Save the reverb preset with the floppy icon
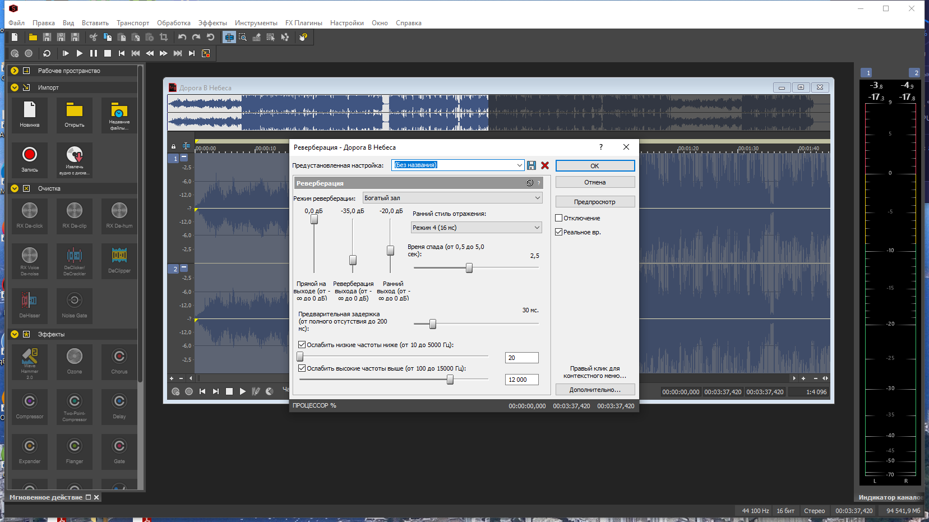 531,165
